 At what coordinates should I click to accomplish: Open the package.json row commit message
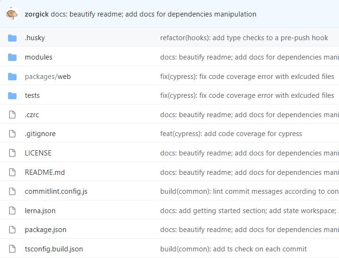pos(250,230)
